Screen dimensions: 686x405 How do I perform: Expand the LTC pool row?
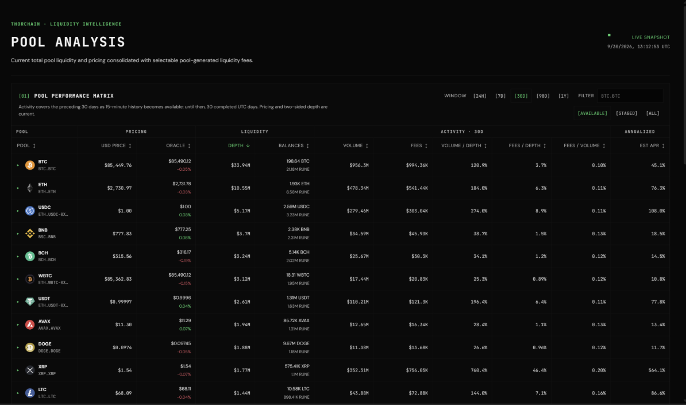[18, 393]
